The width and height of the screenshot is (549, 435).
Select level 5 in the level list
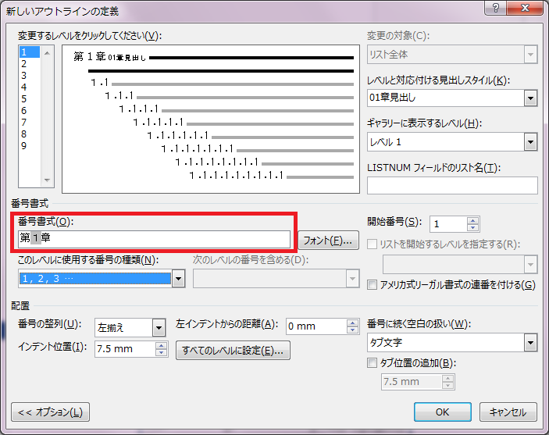30,98
